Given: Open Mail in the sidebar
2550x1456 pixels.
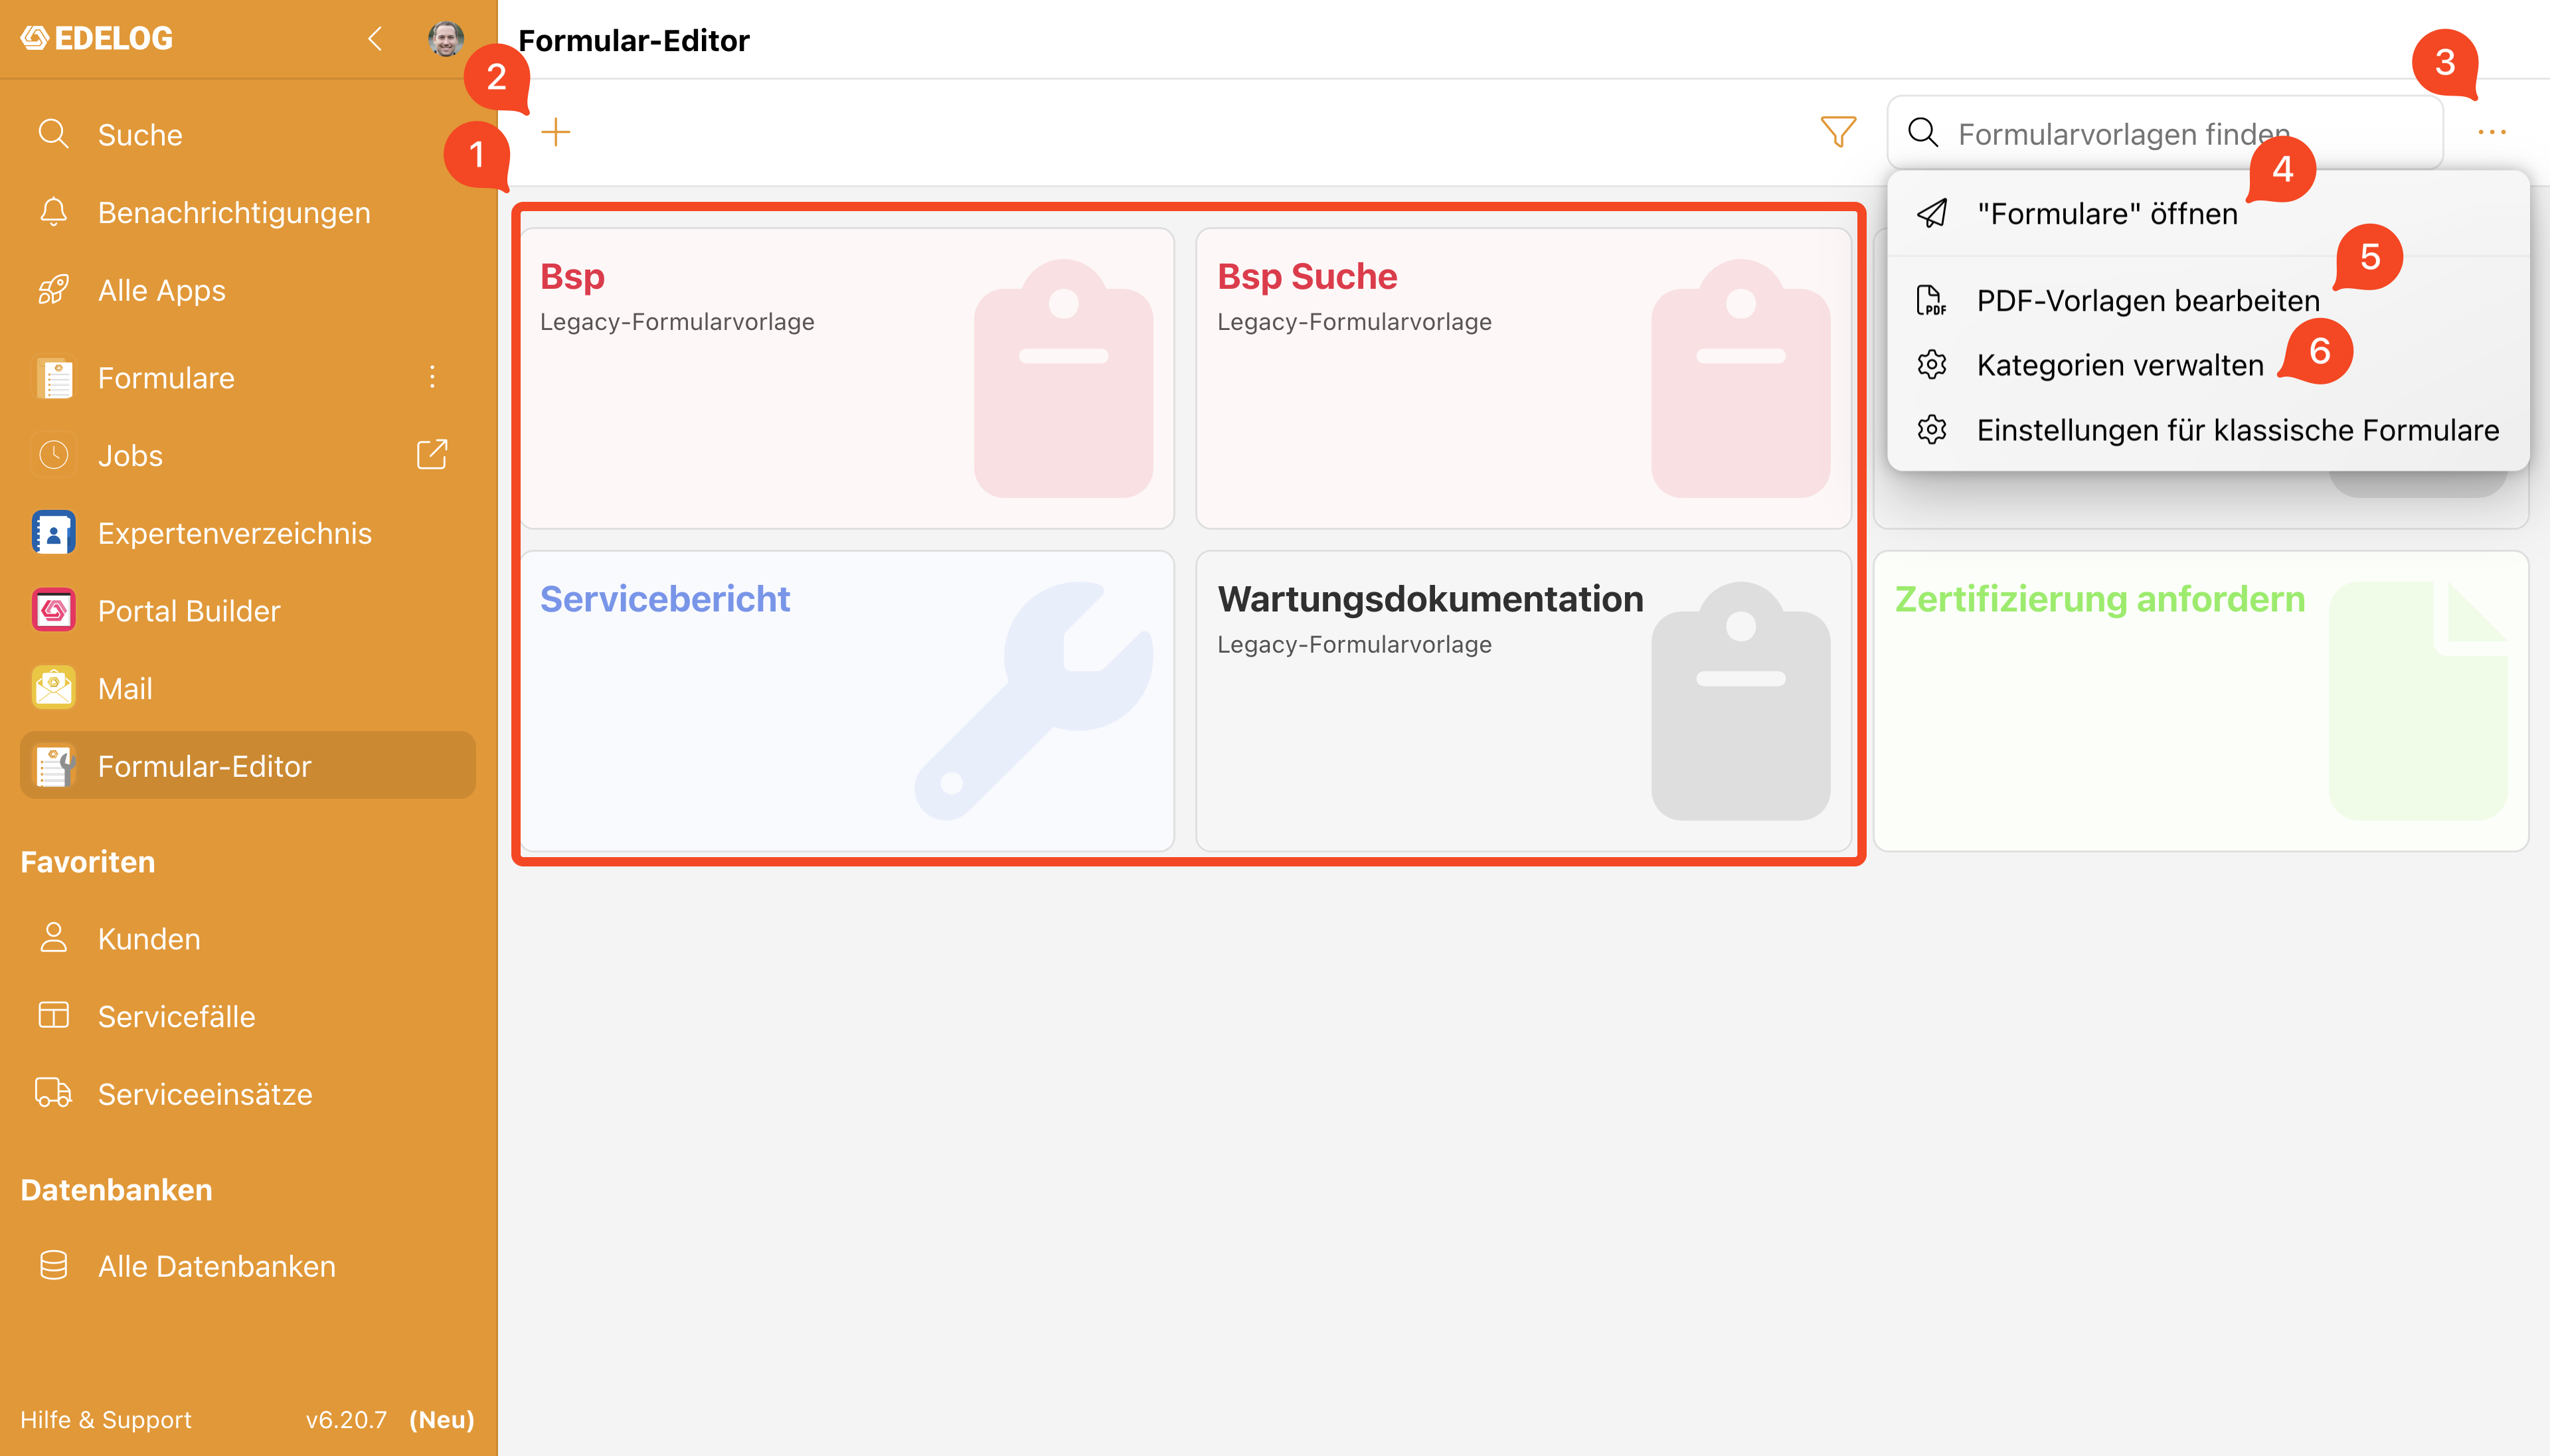Looking at the screenshot, I should tap(247, 688).
